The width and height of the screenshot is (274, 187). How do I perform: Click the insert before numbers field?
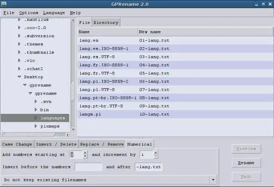pyautogui.click(x=89, y=167)
